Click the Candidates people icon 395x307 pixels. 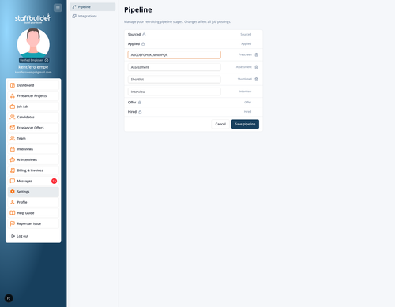pos(13,117)
